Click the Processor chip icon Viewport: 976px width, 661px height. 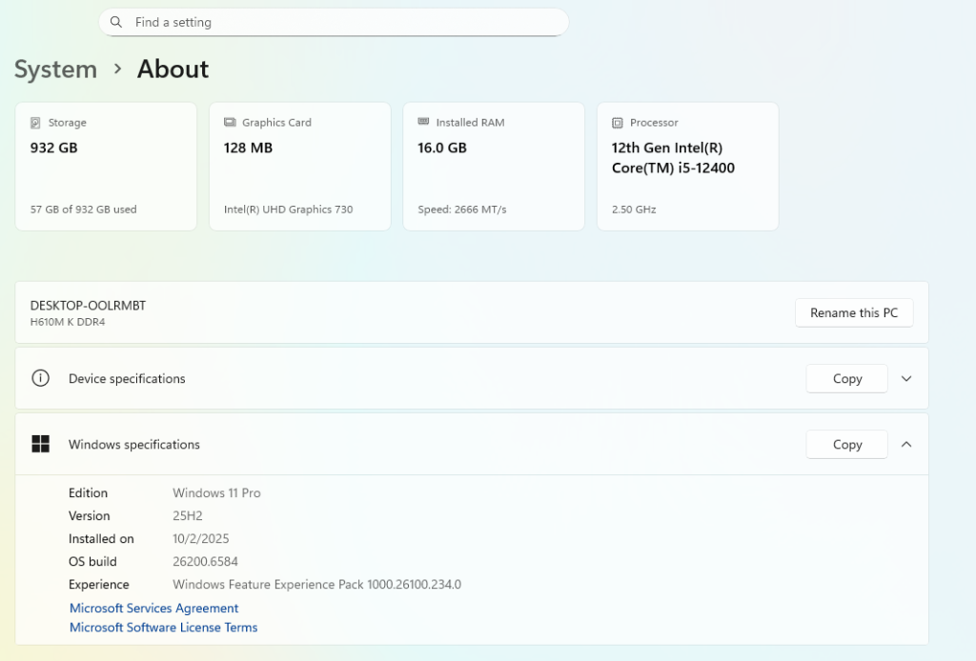[x=618, y=123]
